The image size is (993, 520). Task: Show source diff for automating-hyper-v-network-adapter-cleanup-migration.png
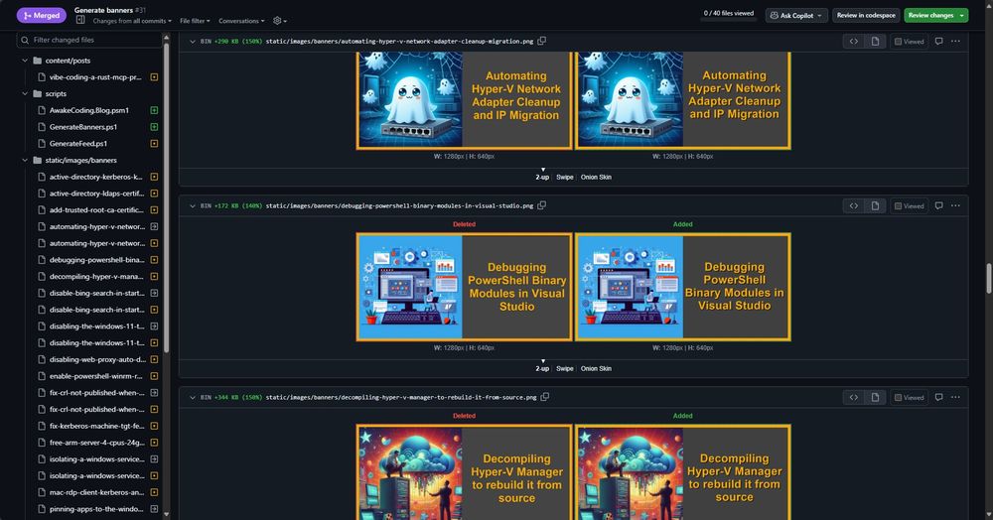click(x=854, y=41)
